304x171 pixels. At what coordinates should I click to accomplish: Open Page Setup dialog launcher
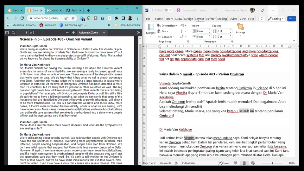click(188, 41)
